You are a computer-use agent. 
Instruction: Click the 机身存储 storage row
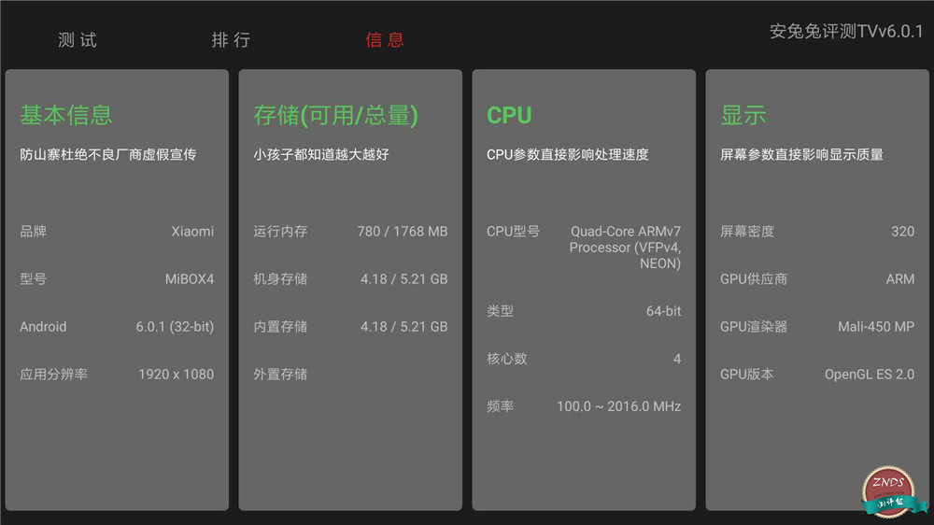[x=350, y=279]
